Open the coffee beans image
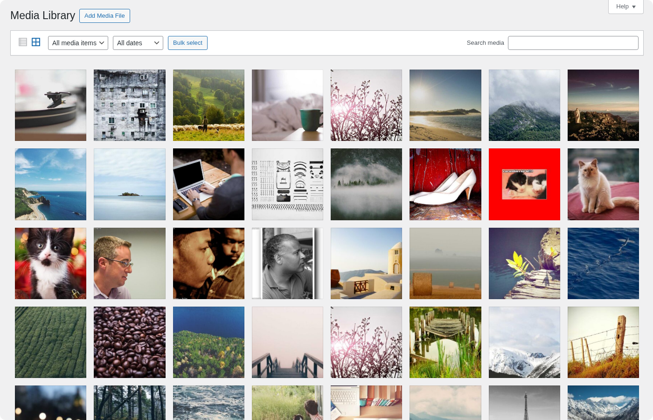 coord(129,342)
